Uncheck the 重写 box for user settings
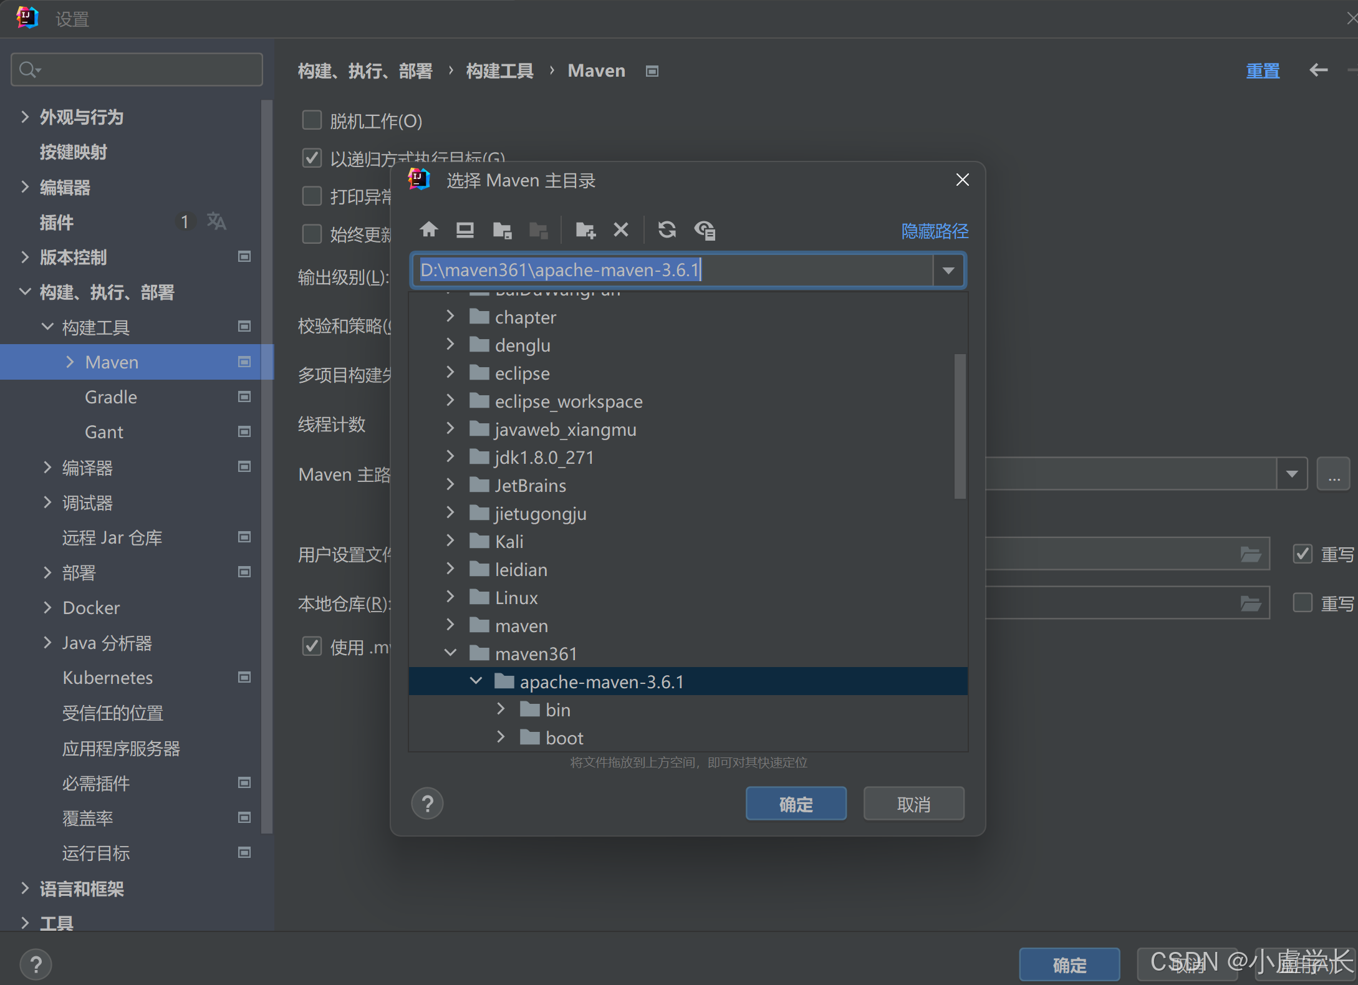Viewport: 1358px width, 985px height. [1303, 554]
